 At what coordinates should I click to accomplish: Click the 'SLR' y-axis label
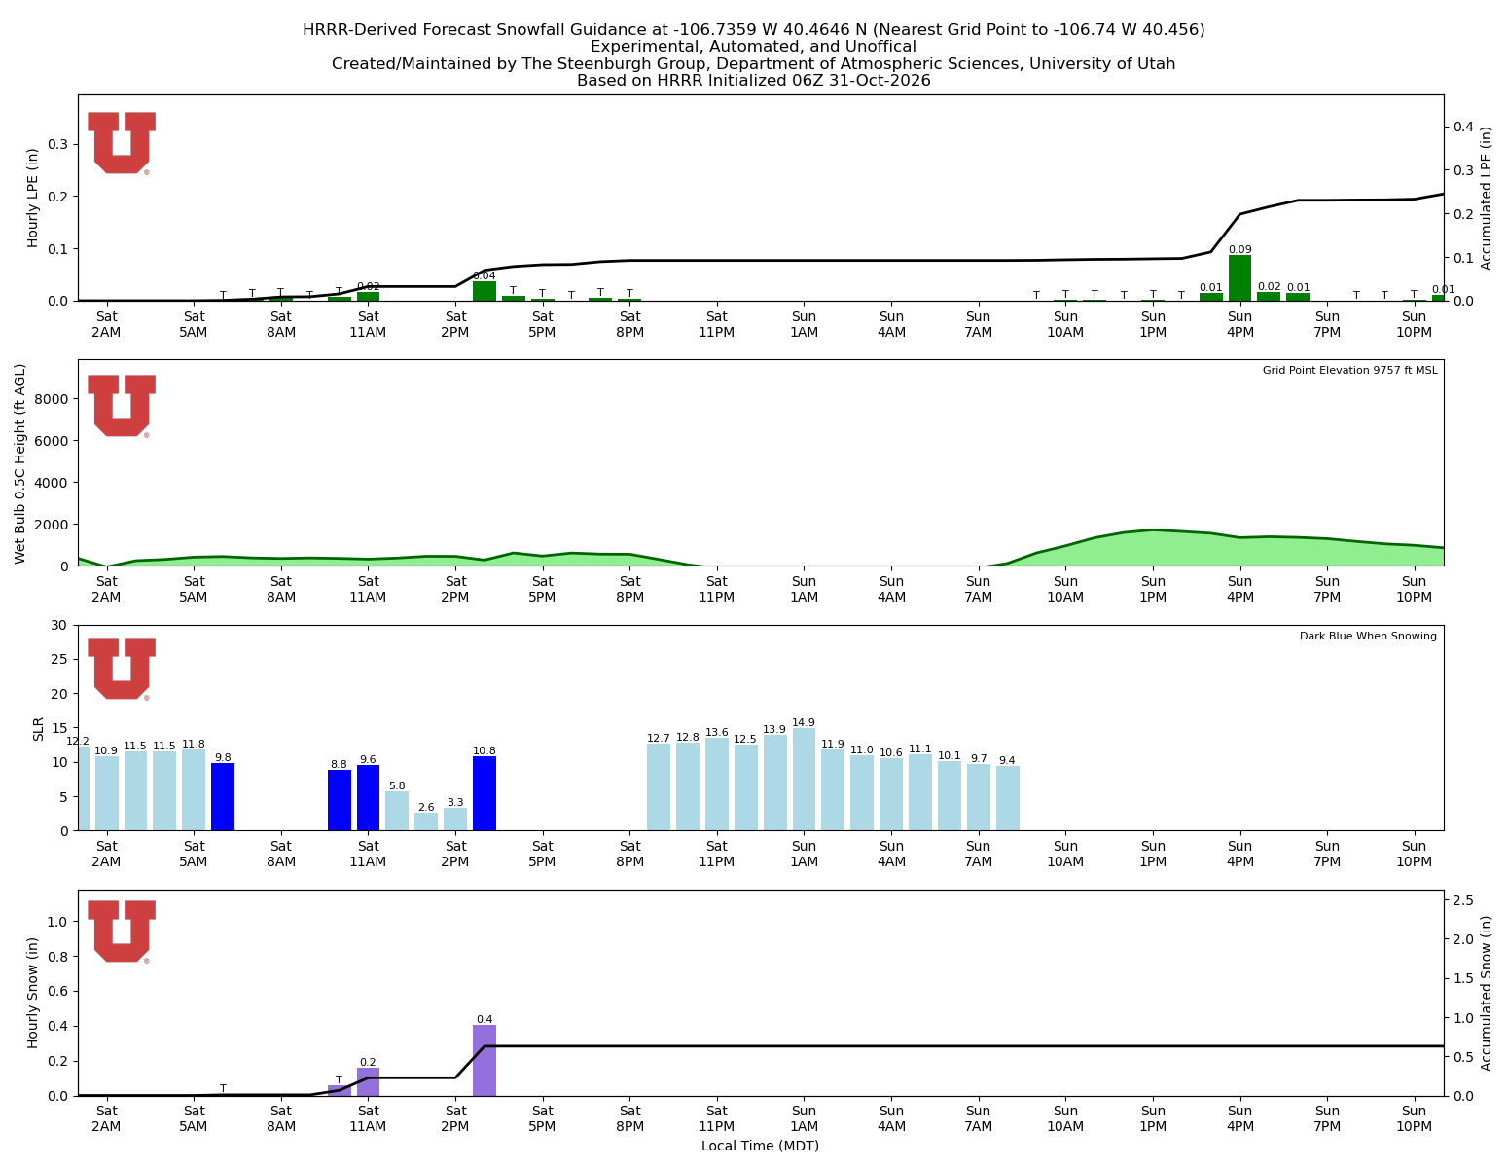pyautogui.click(x=39, y=728)
